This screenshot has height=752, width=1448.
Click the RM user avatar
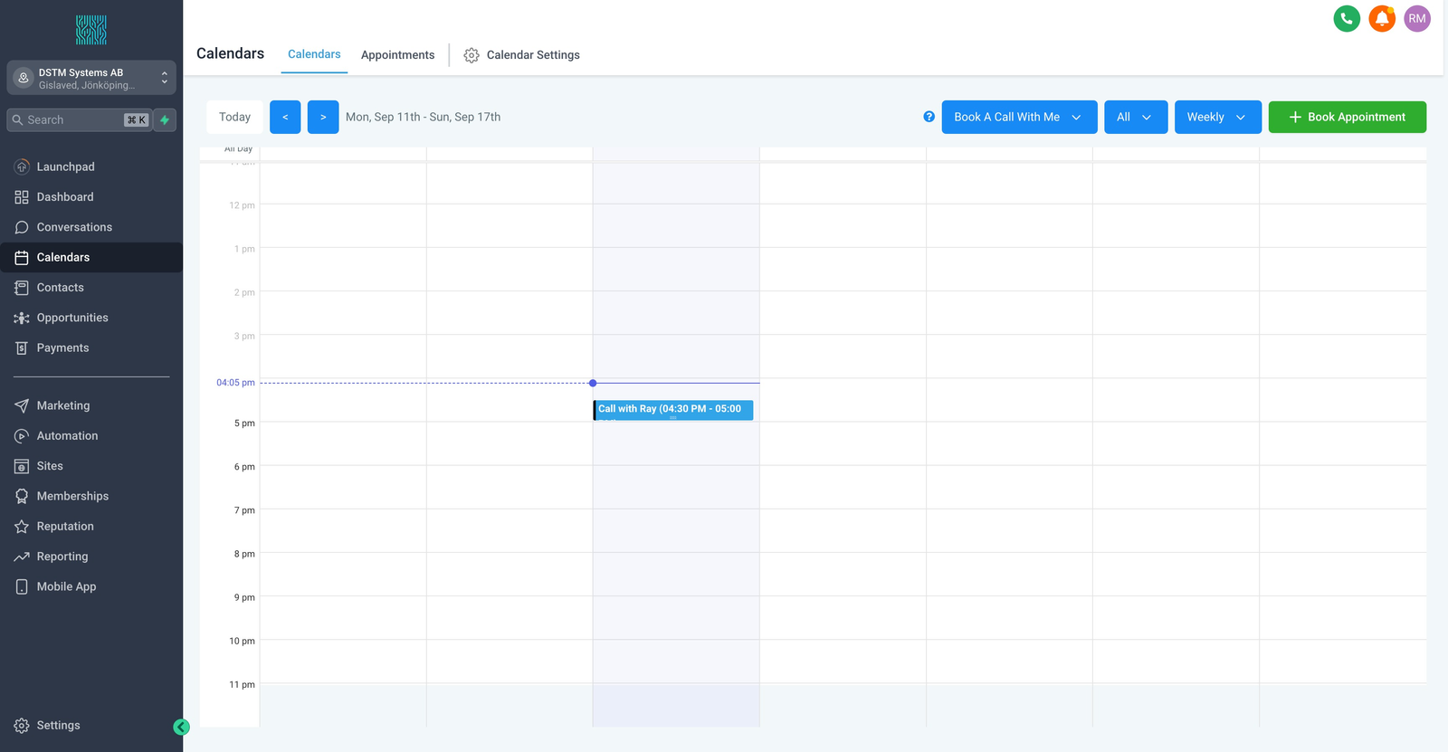(x=1417, y=18)
